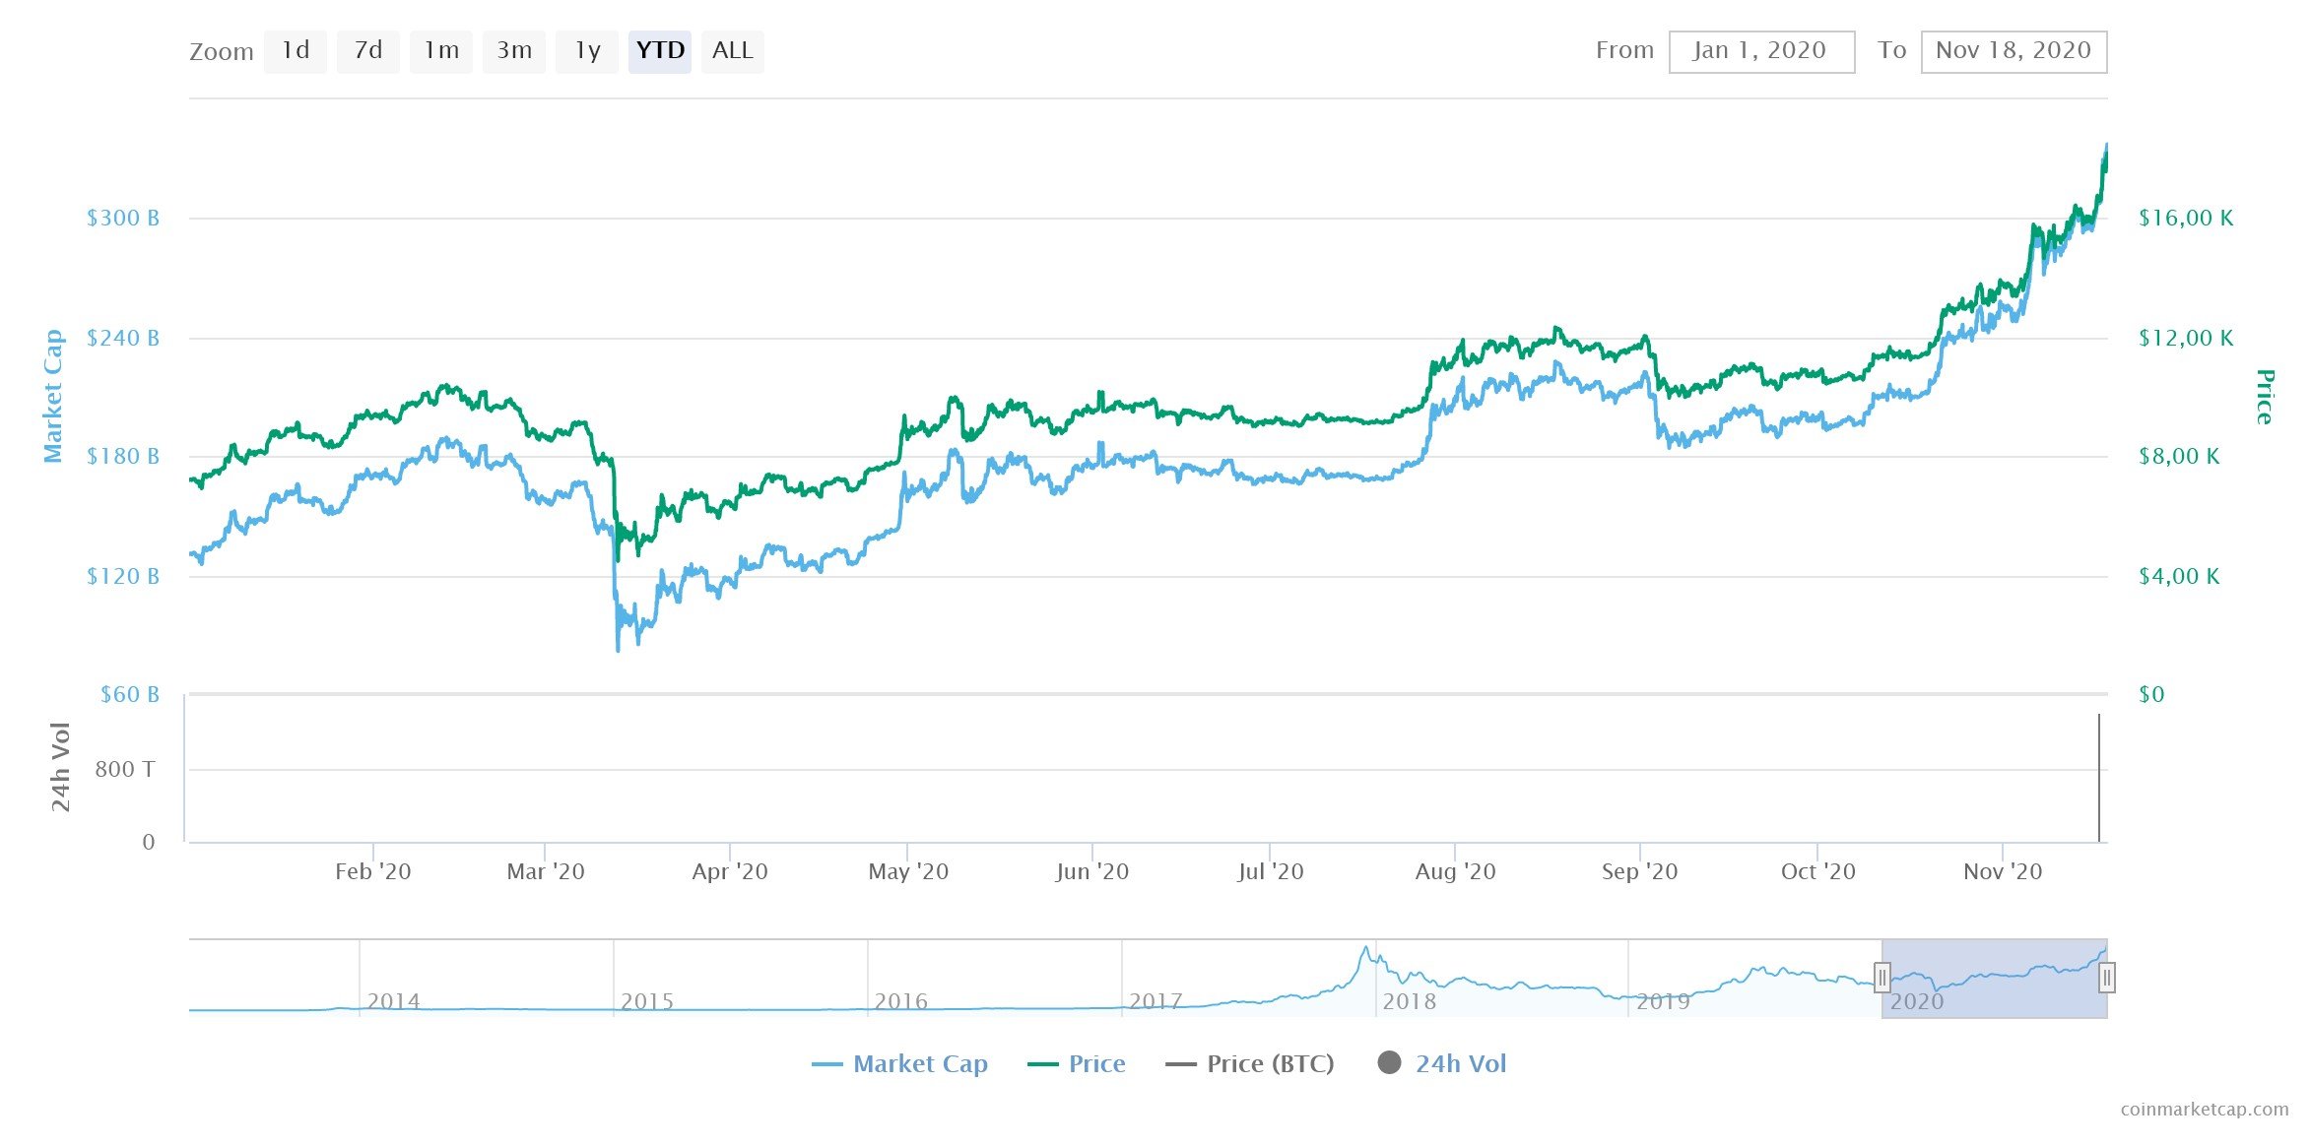This screenshot has height=1146, width=2311.
Task: Grab the left navigator range handle
Action: pos(1882,978)
